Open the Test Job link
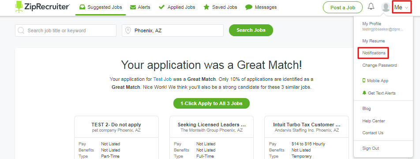 (x=162, y=79)
